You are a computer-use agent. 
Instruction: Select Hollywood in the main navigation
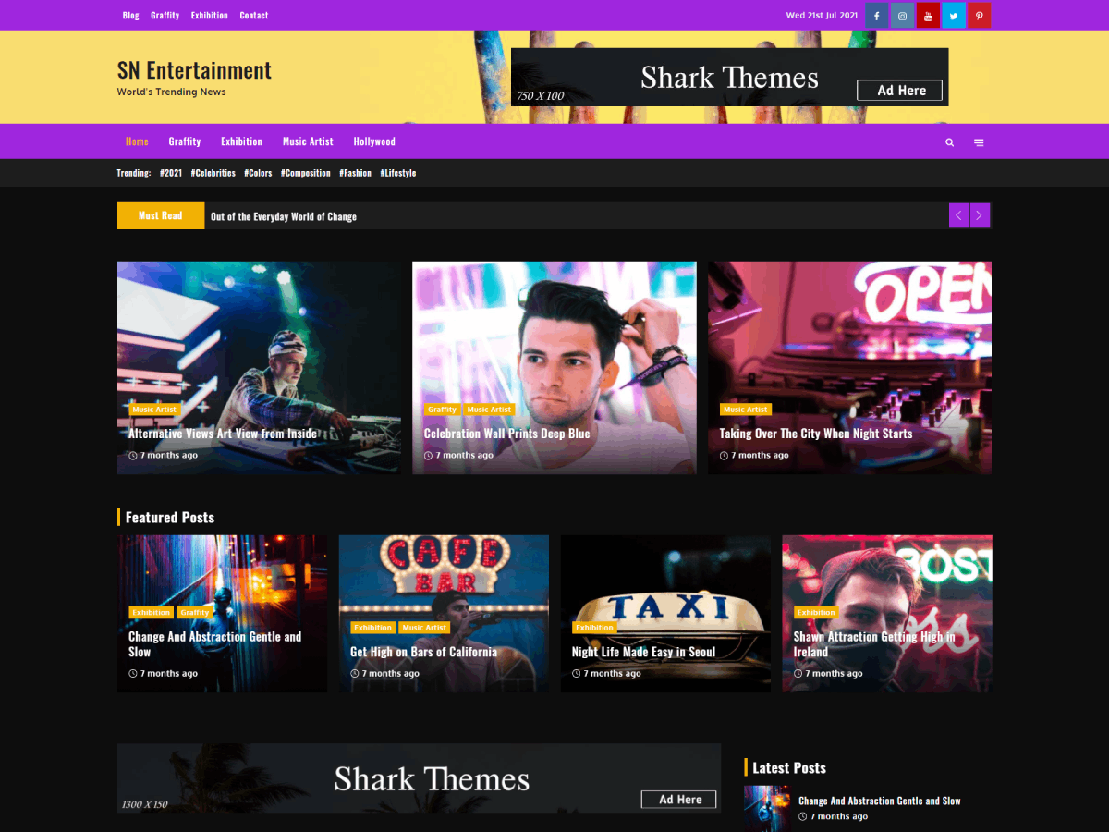pos(373,141)
